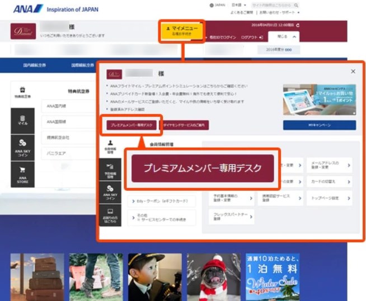Open the よくあるご質問 FAQ link
The image size is (366, 301).
pyautogui.click(x=242, y=12)
